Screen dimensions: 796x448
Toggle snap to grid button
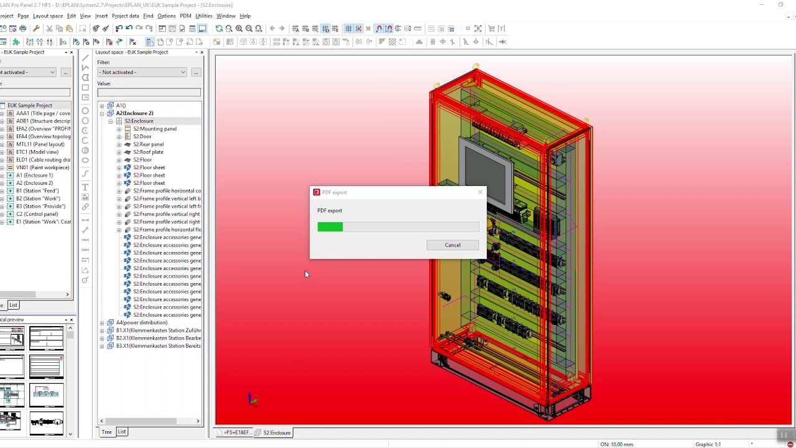pyautogui.click(x=358, y=29)
